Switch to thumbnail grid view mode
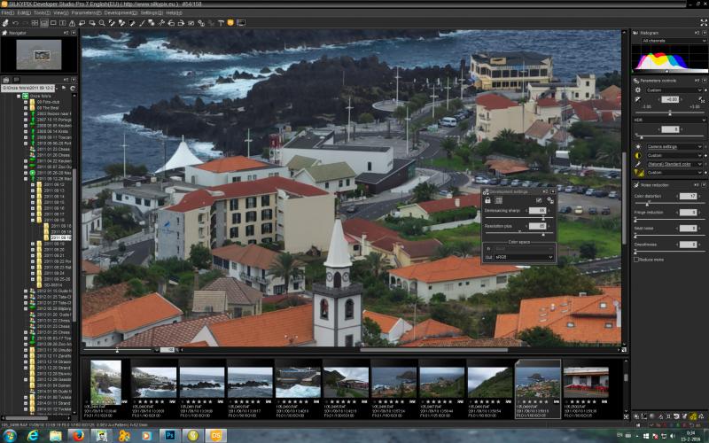Screen dimensions: 709x443 pos(35,23)
